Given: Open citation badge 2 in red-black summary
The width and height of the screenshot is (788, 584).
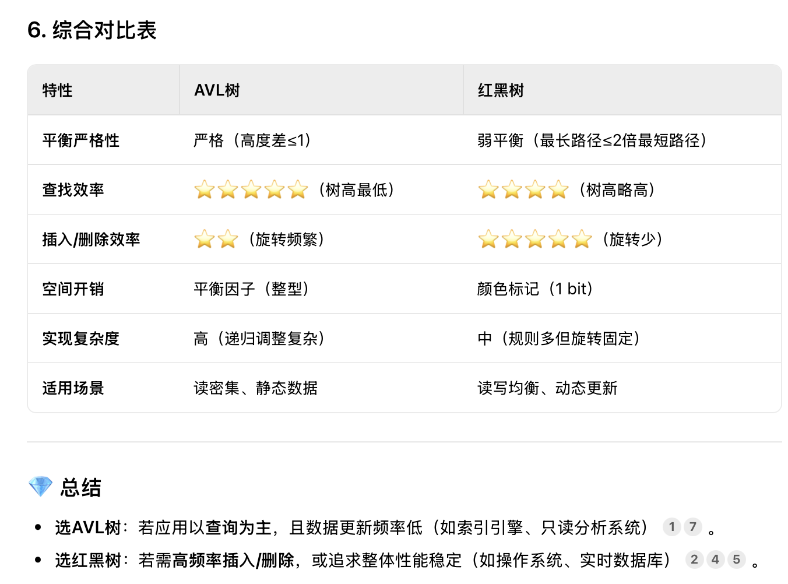Looking at the screenshot, I should click(x=694, y=560).
